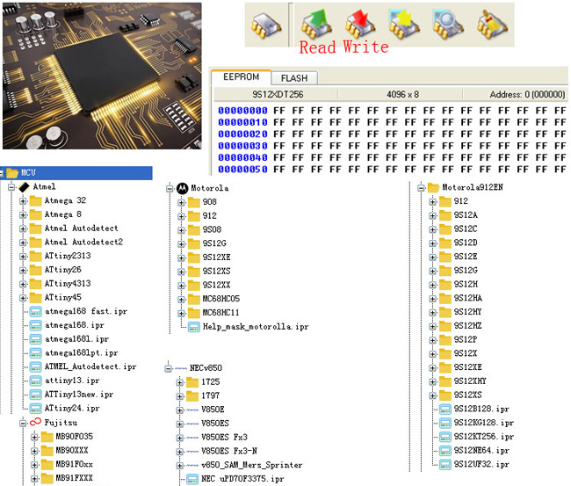Viewport: 571px width, 486px height.
Task: Select atmega1681.ipr in the tree
Action: 76,339
